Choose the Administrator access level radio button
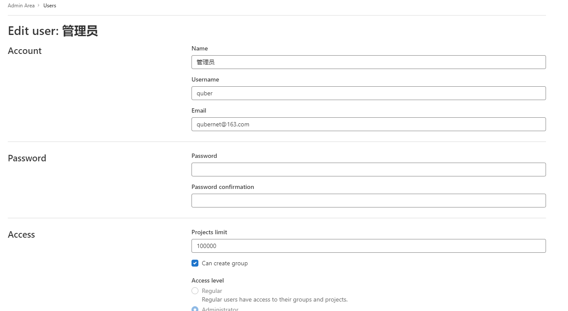568x311 pixels. click(195, 309)
